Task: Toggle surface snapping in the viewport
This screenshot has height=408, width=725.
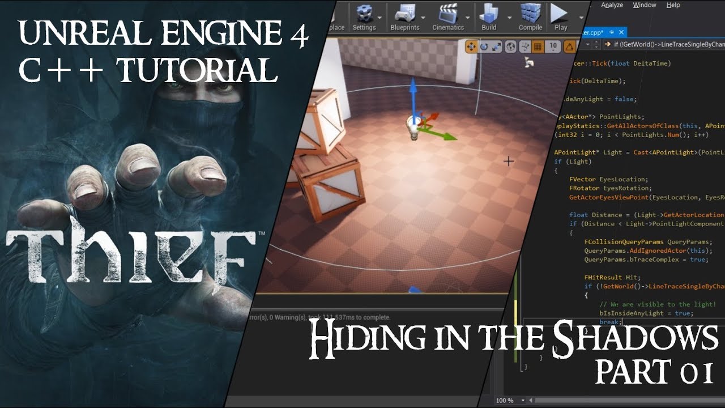Action: (x=525, y=46)
